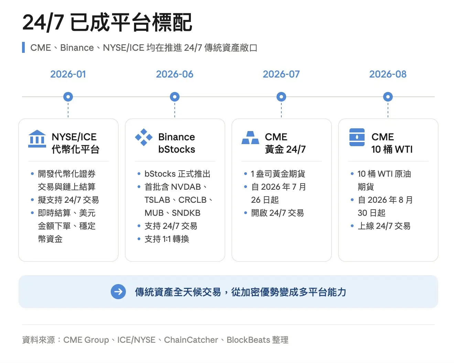Image resolution: width=454 pixels, height=363 pixels.
Task: Click the card heading NYSE/ICE 代幣化平台
Action: click(x=76, y=143)
